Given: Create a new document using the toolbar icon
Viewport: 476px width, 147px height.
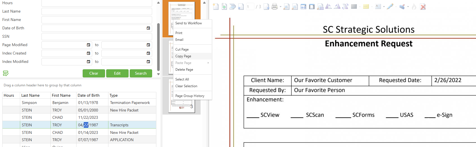Looking at the screenshot, I should click(216, 7).
